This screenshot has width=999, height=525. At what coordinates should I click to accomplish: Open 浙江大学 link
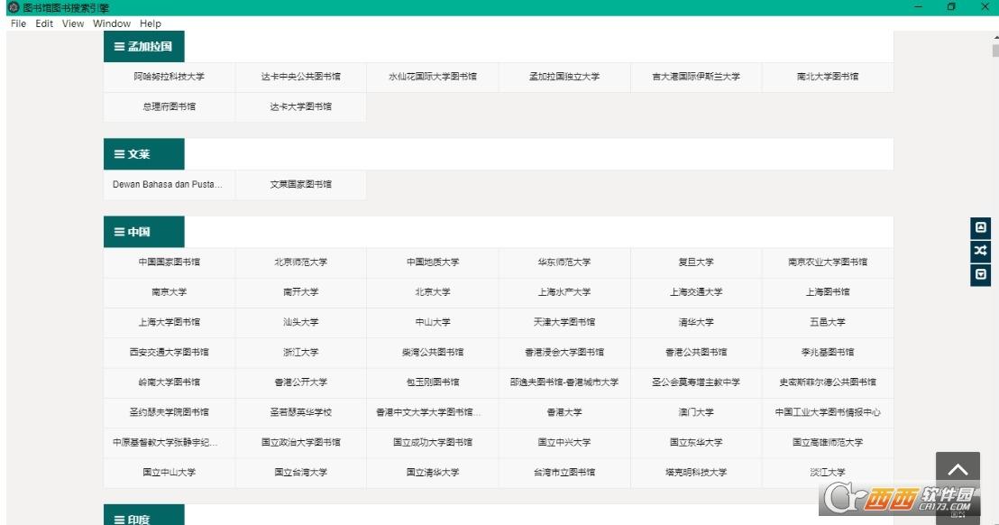click(301, 352)
